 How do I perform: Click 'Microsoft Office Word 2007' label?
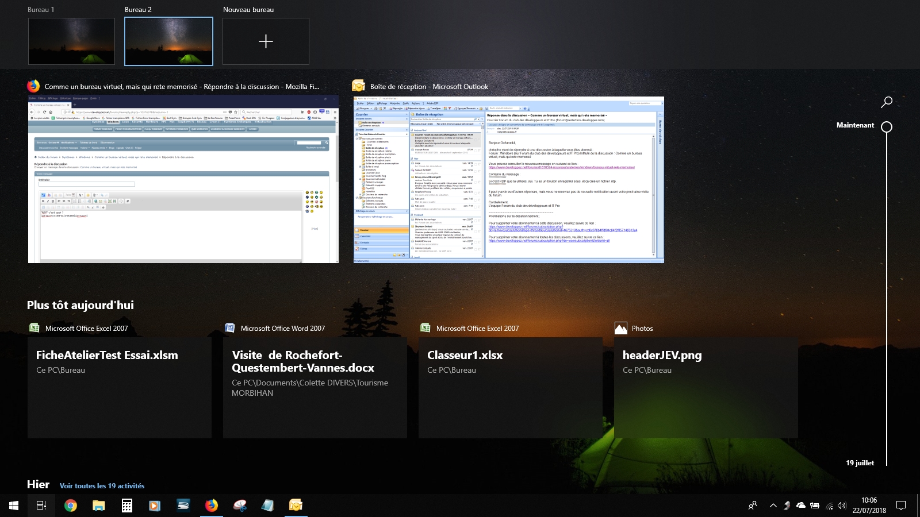283,329
